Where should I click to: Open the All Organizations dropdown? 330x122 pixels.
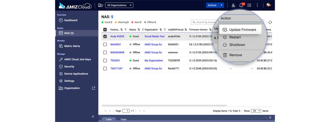(x=119, y=5)
